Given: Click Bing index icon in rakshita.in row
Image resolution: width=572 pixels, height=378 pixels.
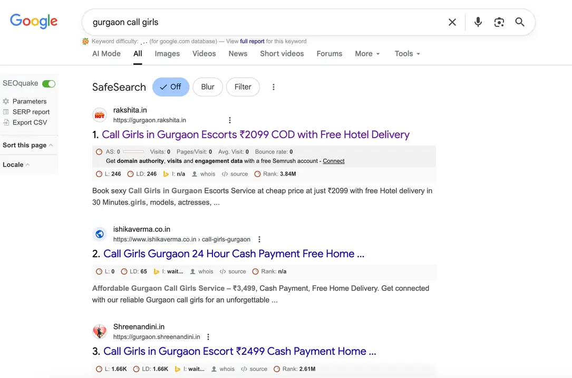Looking at the screenshot, I should [166, 174].
